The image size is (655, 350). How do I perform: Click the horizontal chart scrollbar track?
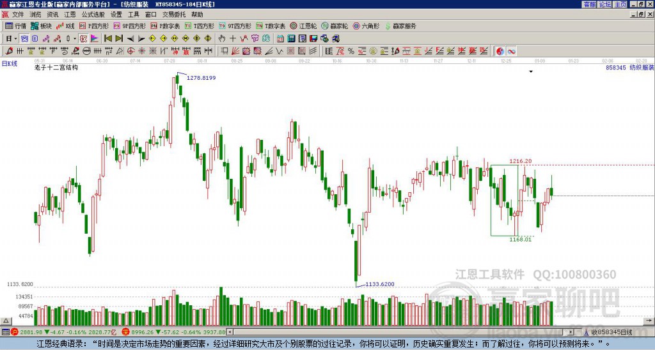point(401,332)
